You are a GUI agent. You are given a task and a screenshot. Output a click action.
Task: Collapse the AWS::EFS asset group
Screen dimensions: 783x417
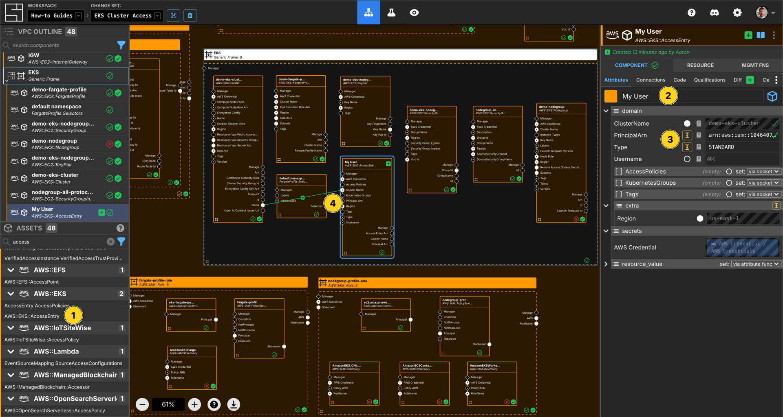point(11,270)
